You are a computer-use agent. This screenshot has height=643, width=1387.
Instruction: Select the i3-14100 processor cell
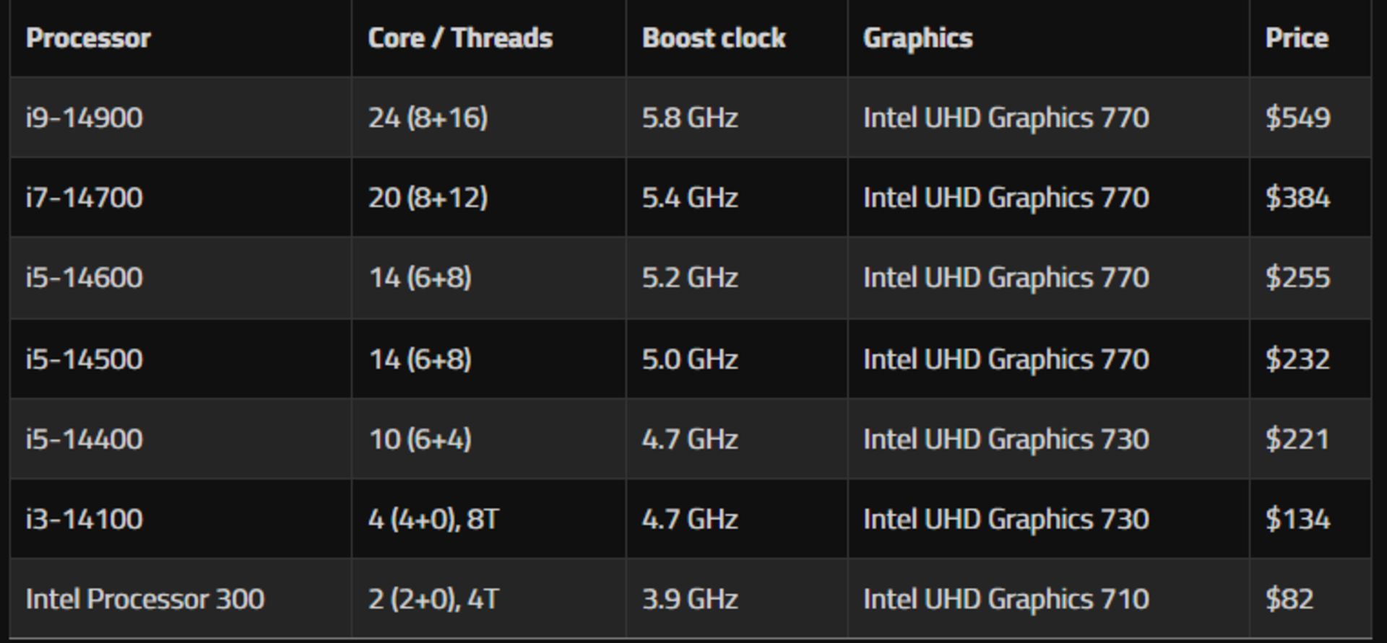(x=181, y=519)
